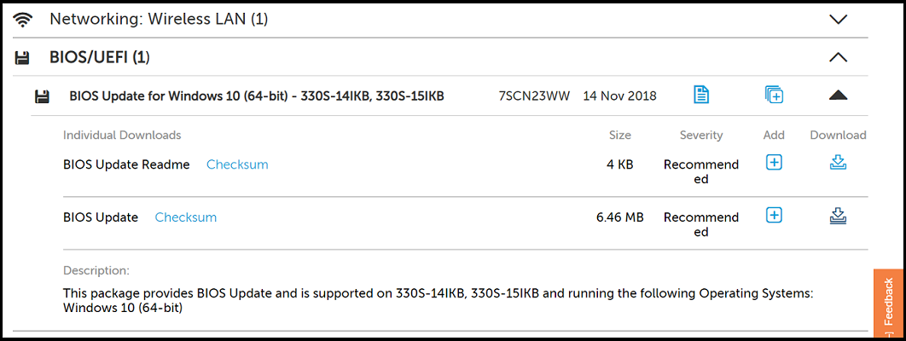906x341 pixels.
Task: Add all BIOS package files to download list
Action: [774, 95]
